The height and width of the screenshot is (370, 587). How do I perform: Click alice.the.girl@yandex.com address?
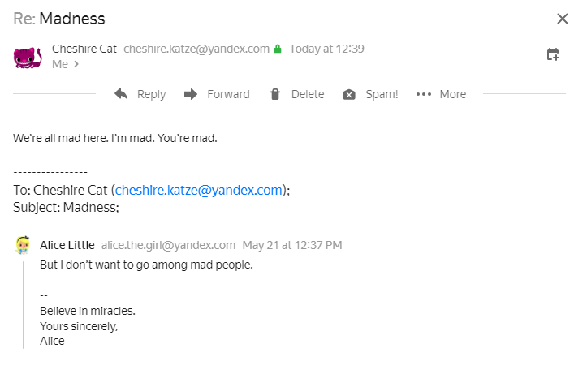168,245
